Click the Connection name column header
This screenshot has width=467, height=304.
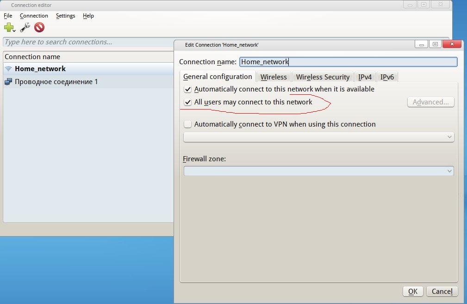click(88, 57)
